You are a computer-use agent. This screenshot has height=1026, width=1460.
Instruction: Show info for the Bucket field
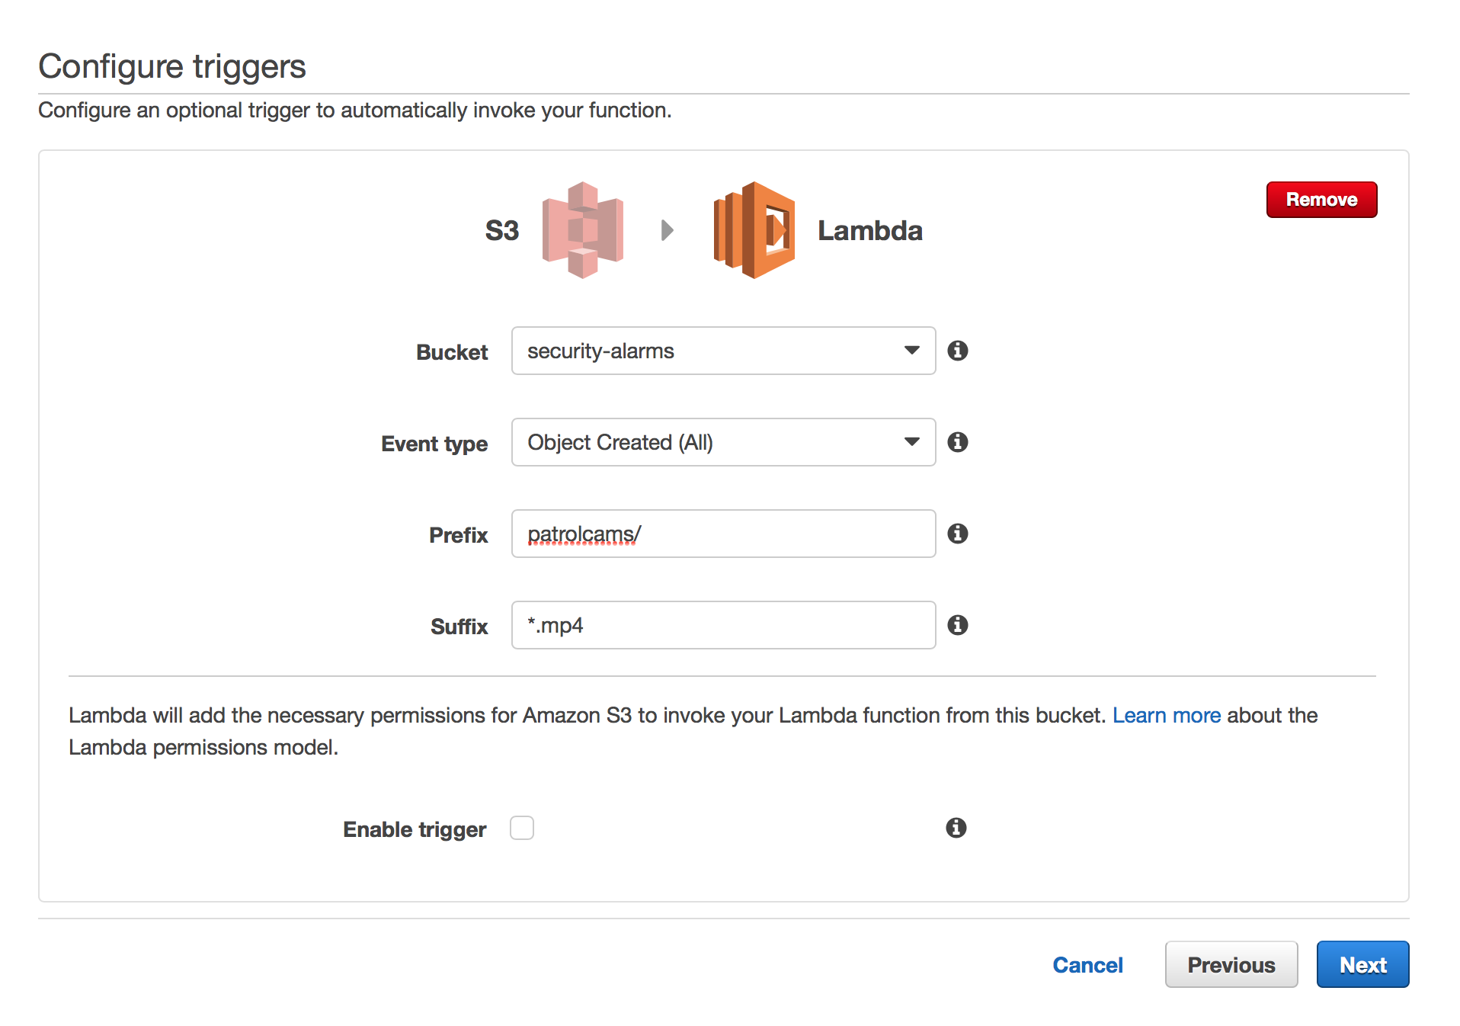point(958,351)
